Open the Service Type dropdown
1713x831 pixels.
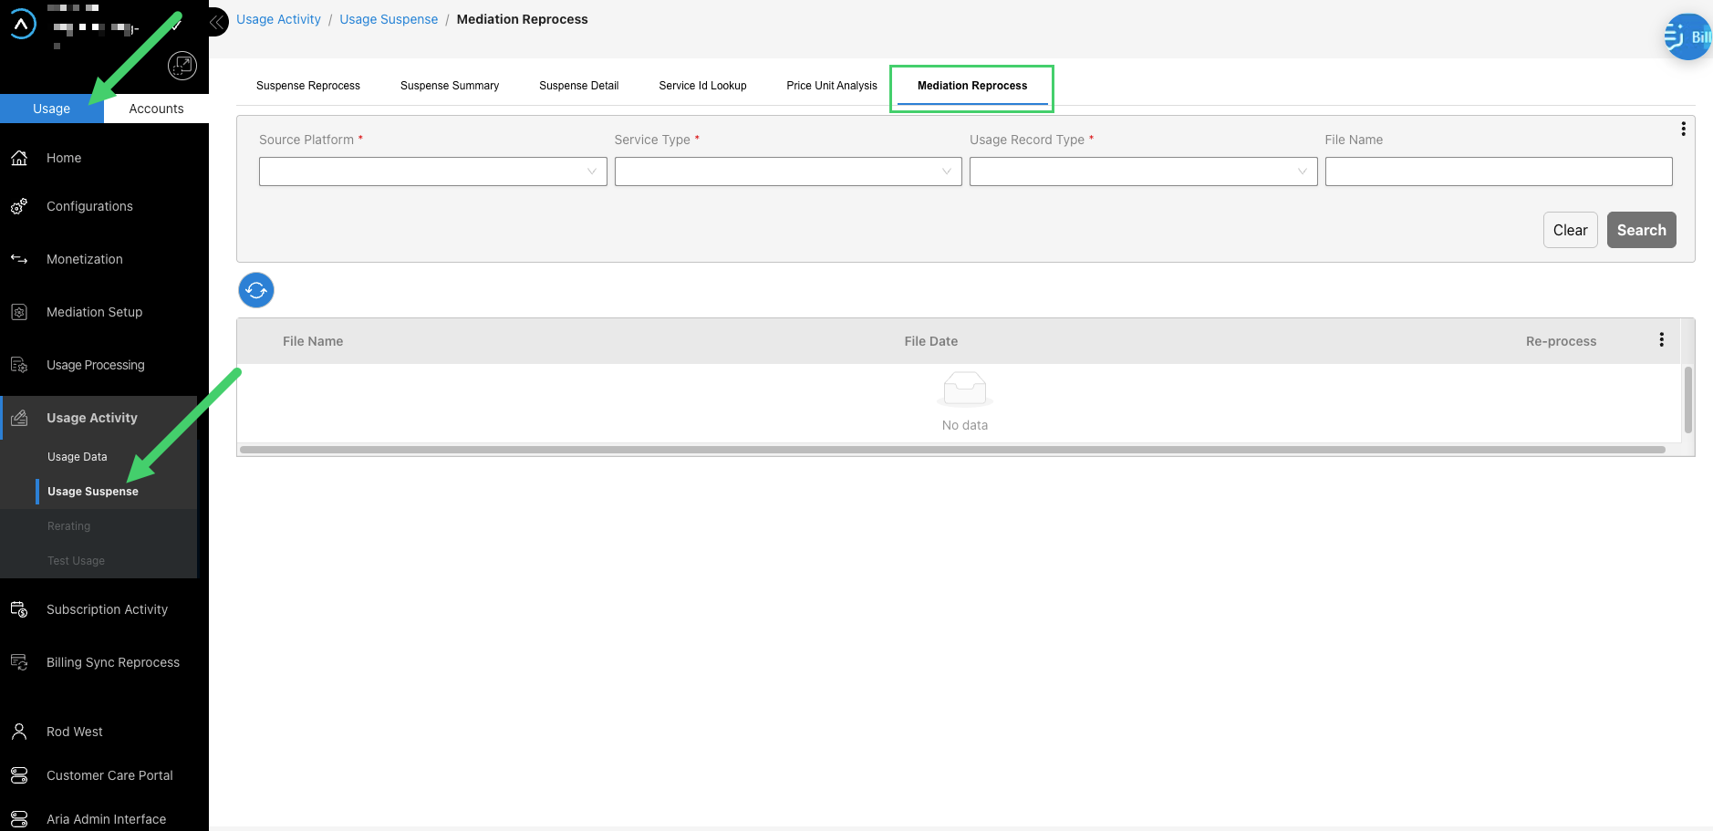coord(788,171)
